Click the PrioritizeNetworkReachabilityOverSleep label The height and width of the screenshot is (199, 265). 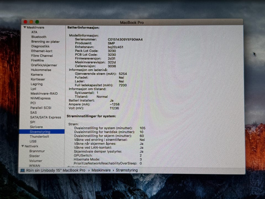[105, 163]
